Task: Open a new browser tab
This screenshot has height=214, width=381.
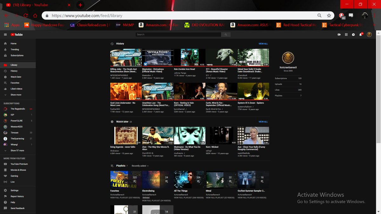Action: tap(80, 5)
